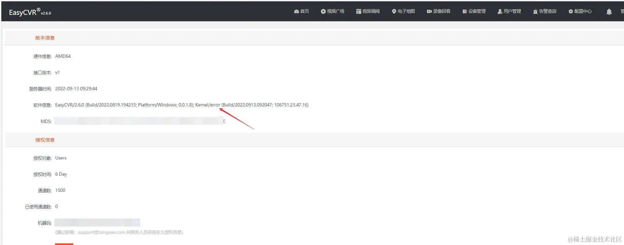Select the 授权信息 section heading
This screenshot has height=245, width=624.
pyautogui.click(x=45, y=140)
